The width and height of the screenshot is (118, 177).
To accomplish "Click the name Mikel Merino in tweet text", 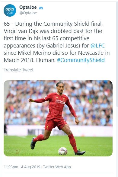I will 34,53.
